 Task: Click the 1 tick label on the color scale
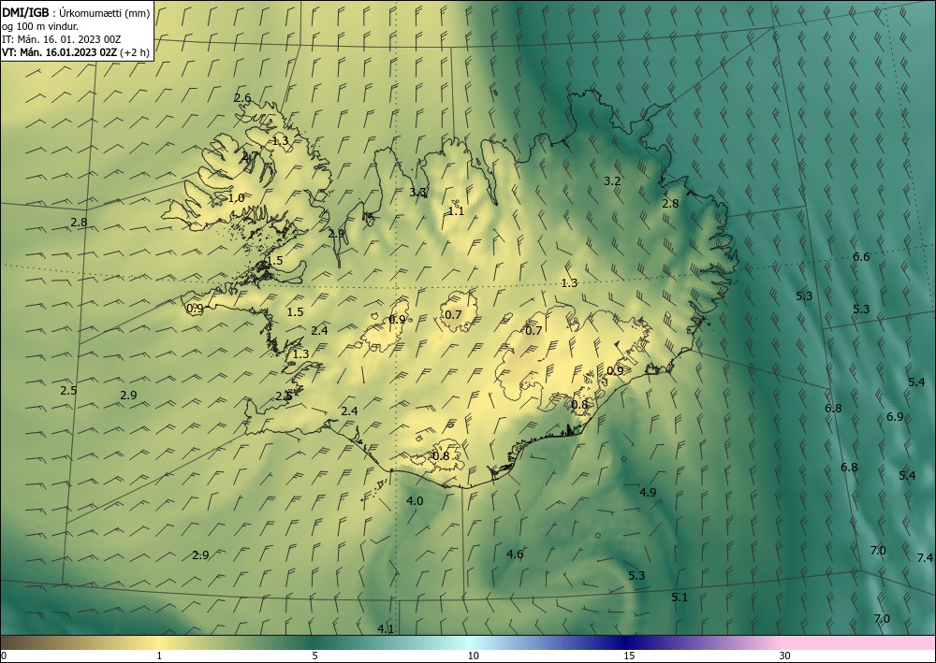(159, 656)
